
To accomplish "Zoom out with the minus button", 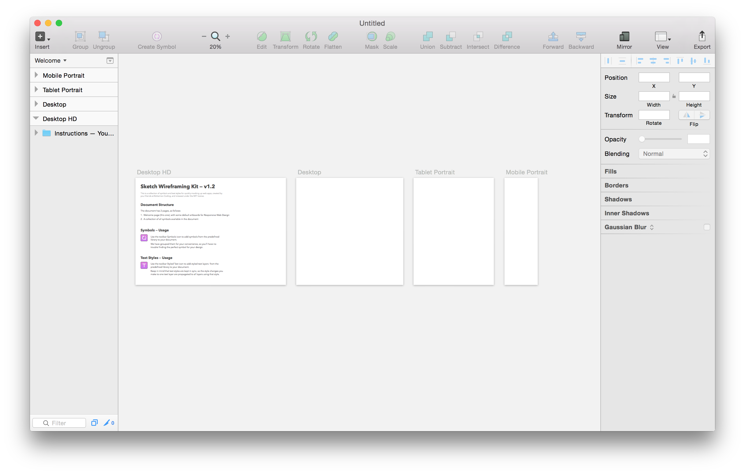I will point(204,36).
